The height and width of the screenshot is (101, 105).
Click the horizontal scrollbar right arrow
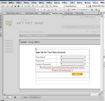(x=99, y=94)
